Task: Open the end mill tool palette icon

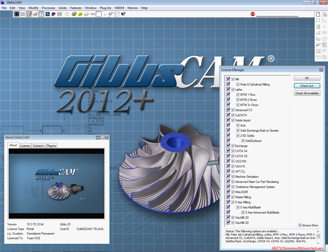Action: pyautogui.click(x=318, y=26)
